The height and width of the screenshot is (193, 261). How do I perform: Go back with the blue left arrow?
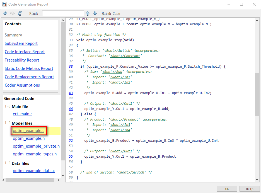[x=5, y=13]
